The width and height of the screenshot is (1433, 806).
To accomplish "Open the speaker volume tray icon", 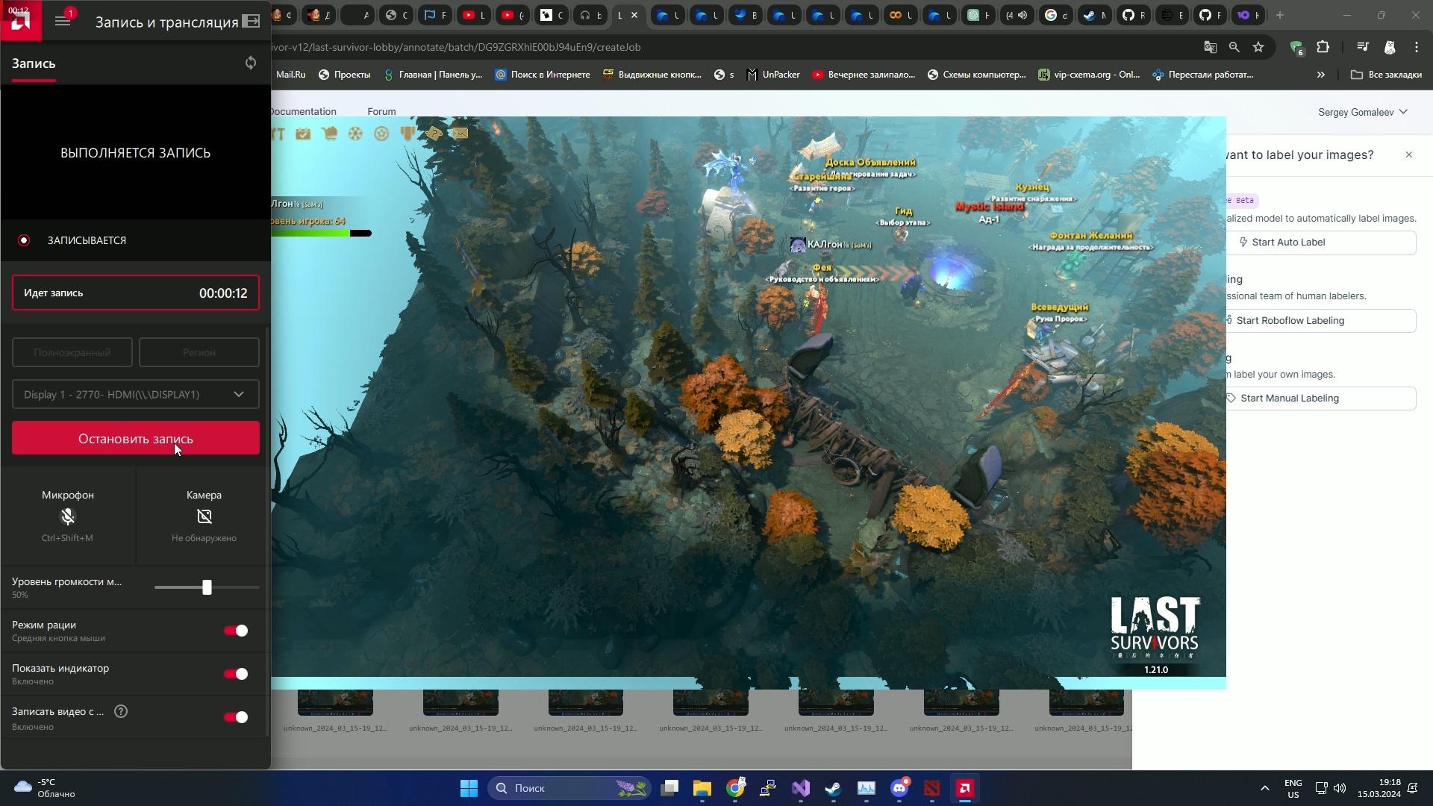I will point(1340,788).
